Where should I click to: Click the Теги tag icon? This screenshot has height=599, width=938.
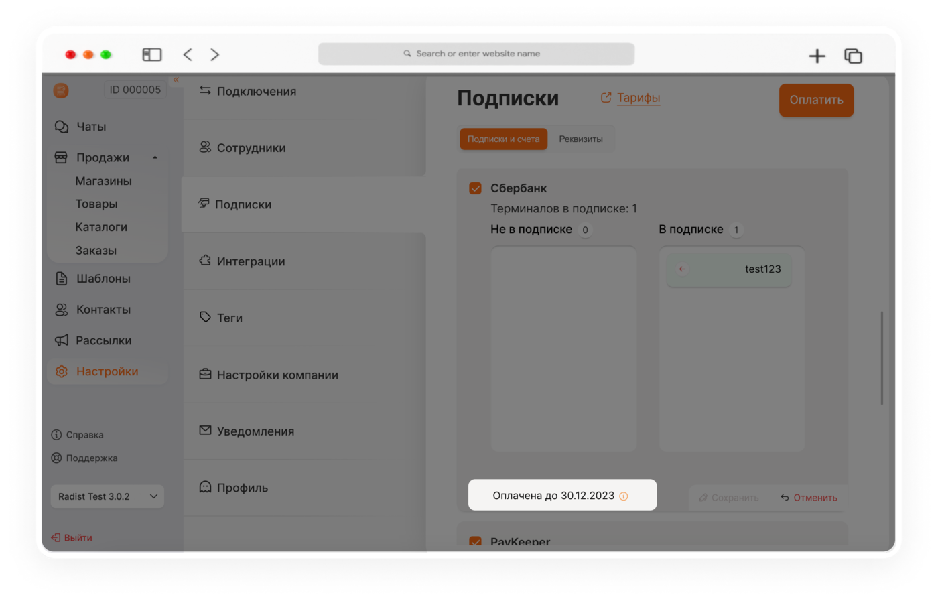pyautogui.click(x=205, y=317)
